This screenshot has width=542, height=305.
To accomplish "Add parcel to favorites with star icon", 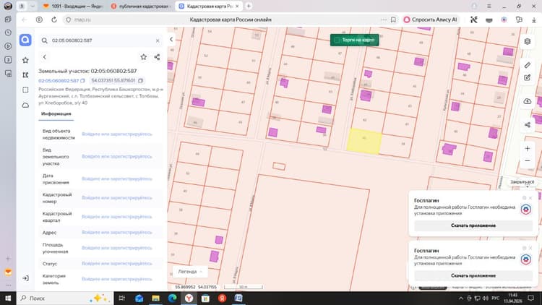I will (144, 56).
